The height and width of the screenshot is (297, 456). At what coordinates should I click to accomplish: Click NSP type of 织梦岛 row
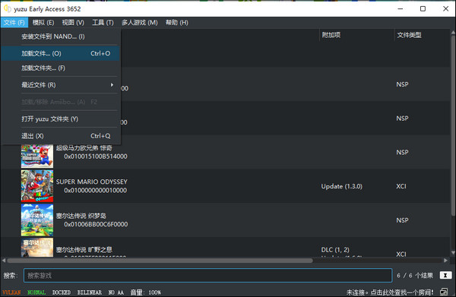click(402, 220)
